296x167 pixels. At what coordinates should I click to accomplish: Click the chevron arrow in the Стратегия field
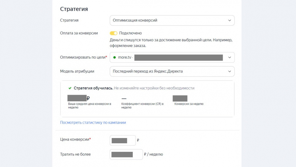[230, 20]
